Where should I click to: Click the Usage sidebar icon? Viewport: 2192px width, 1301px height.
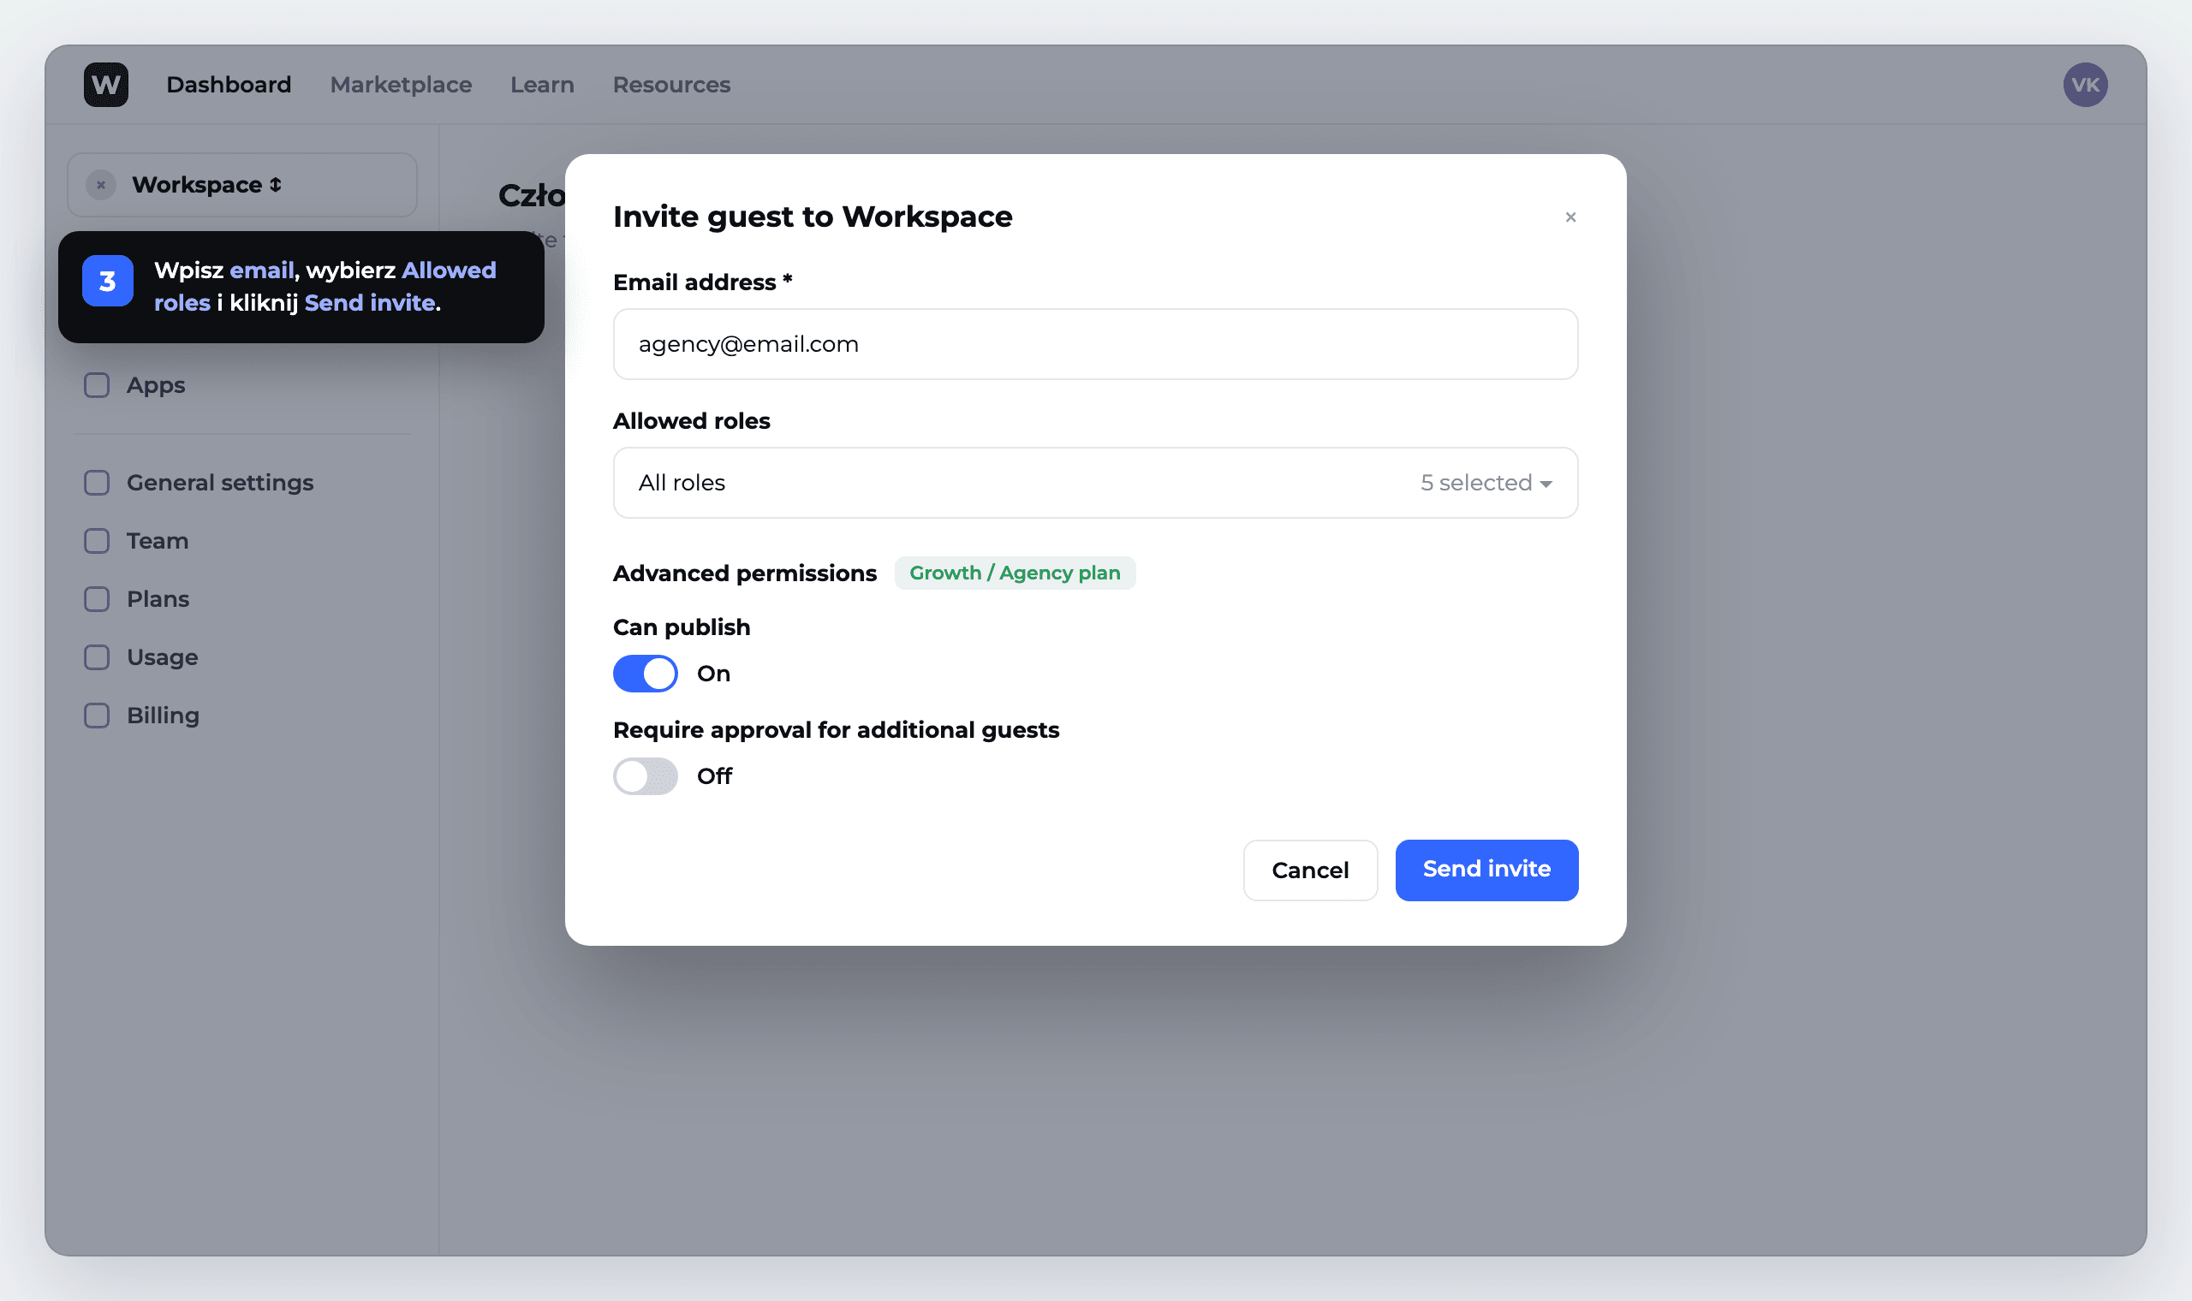97,657
